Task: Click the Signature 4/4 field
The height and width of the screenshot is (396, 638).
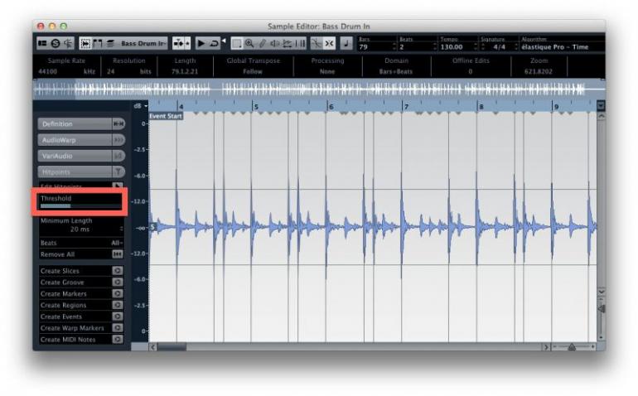Action: pos(500,47)
